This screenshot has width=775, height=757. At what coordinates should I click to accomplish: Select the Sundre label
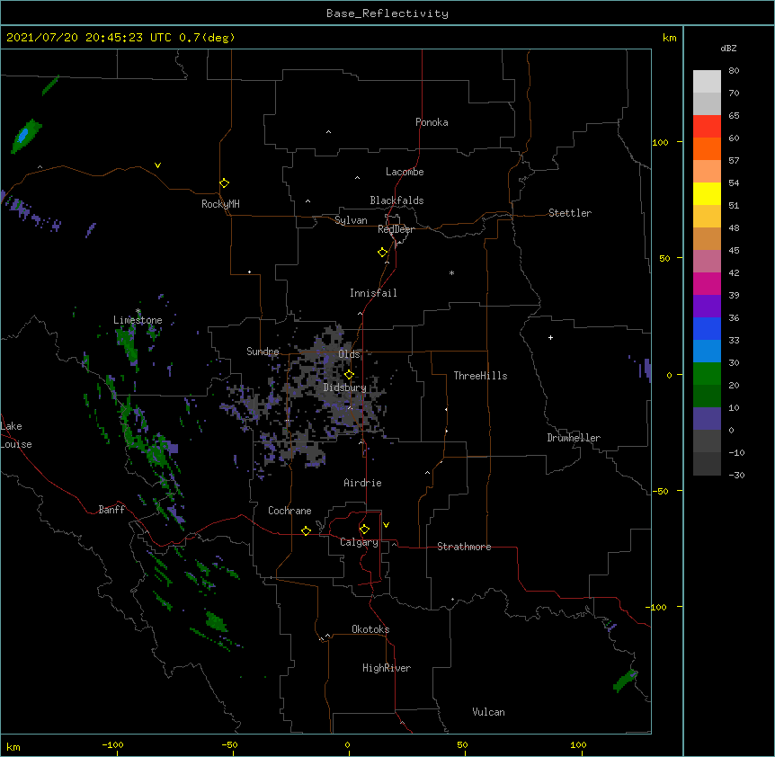pyautogui.click(x=263, y=352)
